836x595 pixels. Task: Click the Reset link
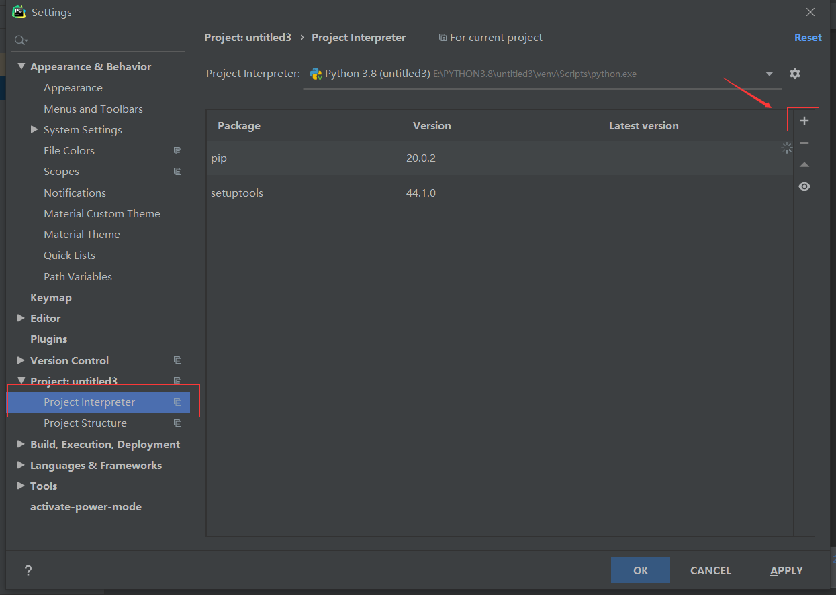pyautogui.click(x=808, y=38)
